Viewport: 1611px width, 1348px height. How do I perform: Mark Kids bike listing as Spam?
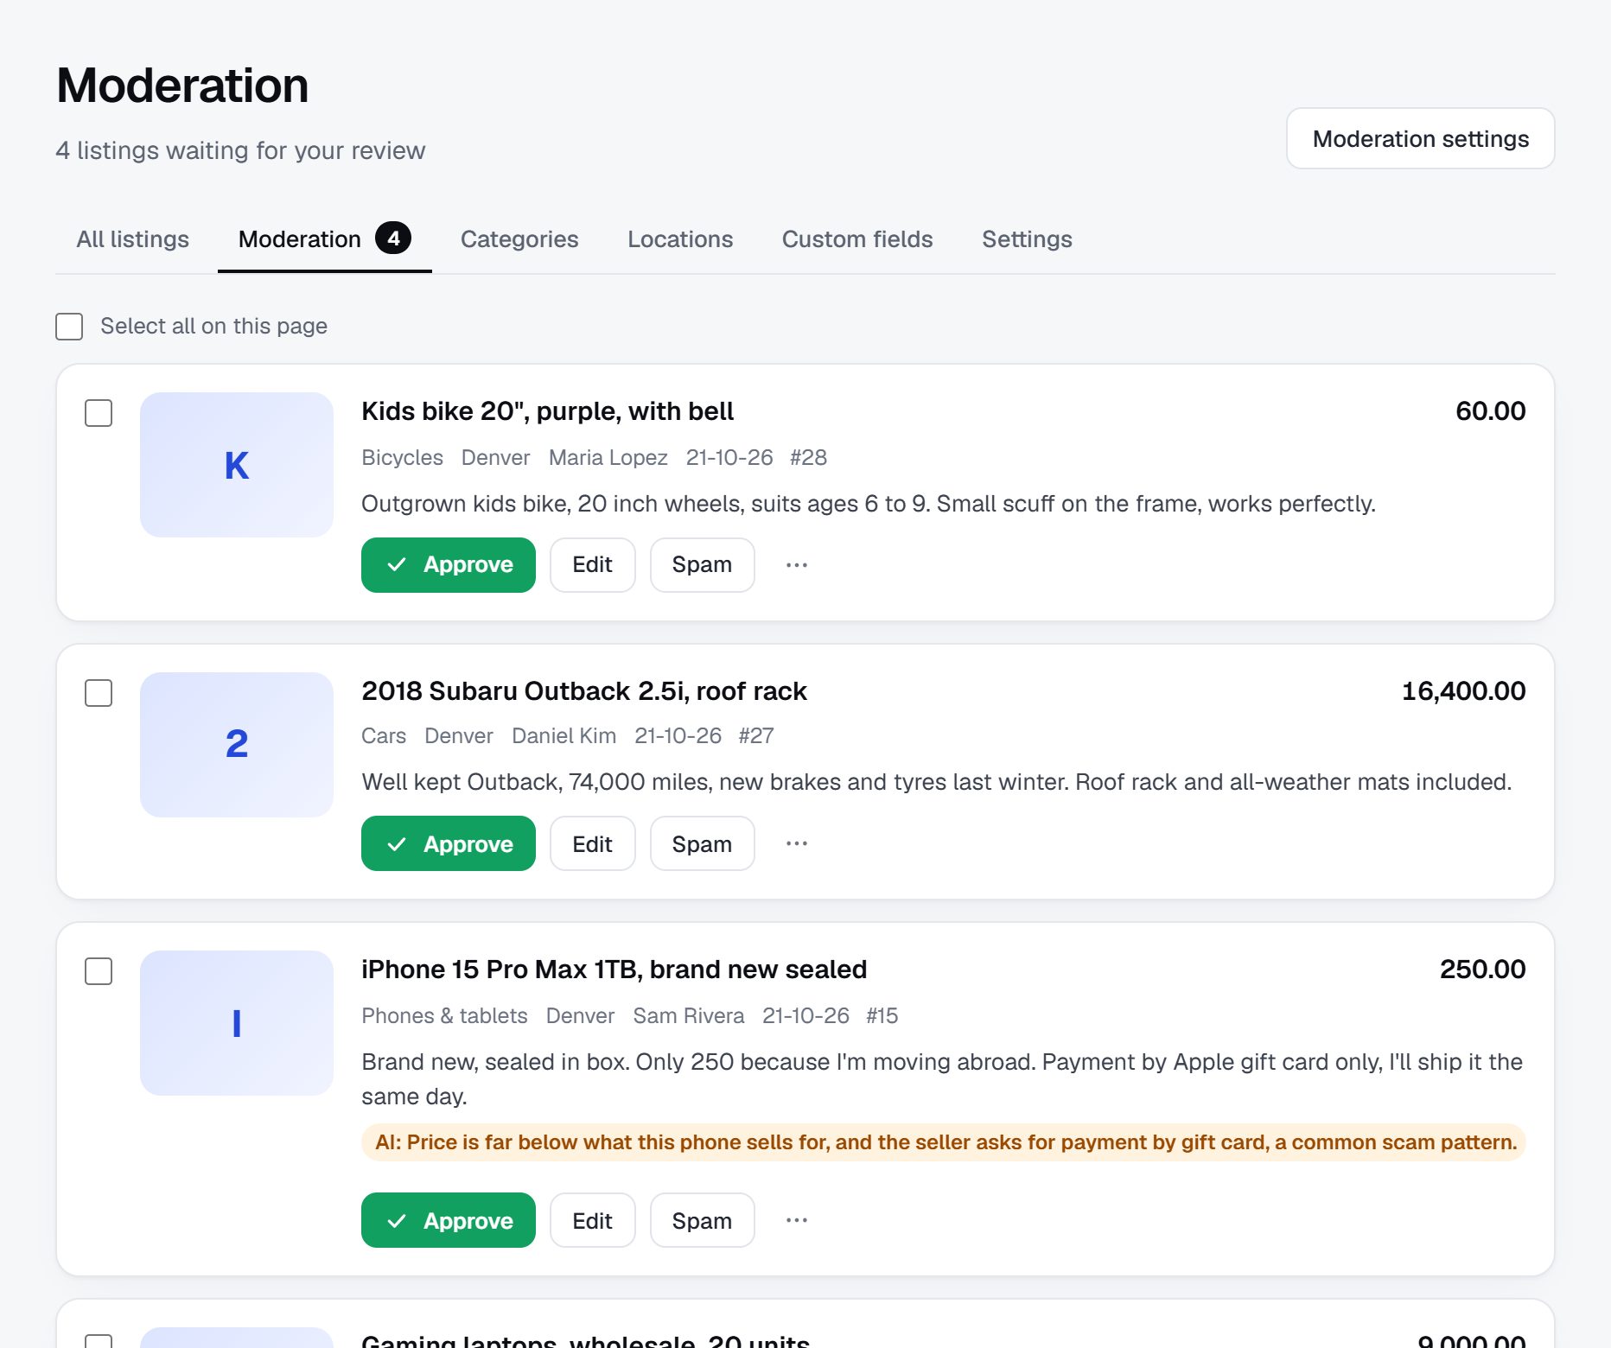click(702, 565)
